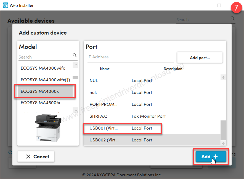Pick the USB002 virtual port row

pos(152,140)
